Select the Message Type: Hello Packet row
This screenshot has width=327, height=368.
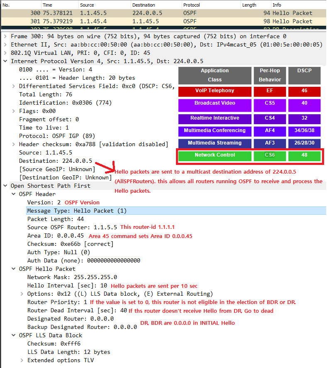(x=176, y=211)
